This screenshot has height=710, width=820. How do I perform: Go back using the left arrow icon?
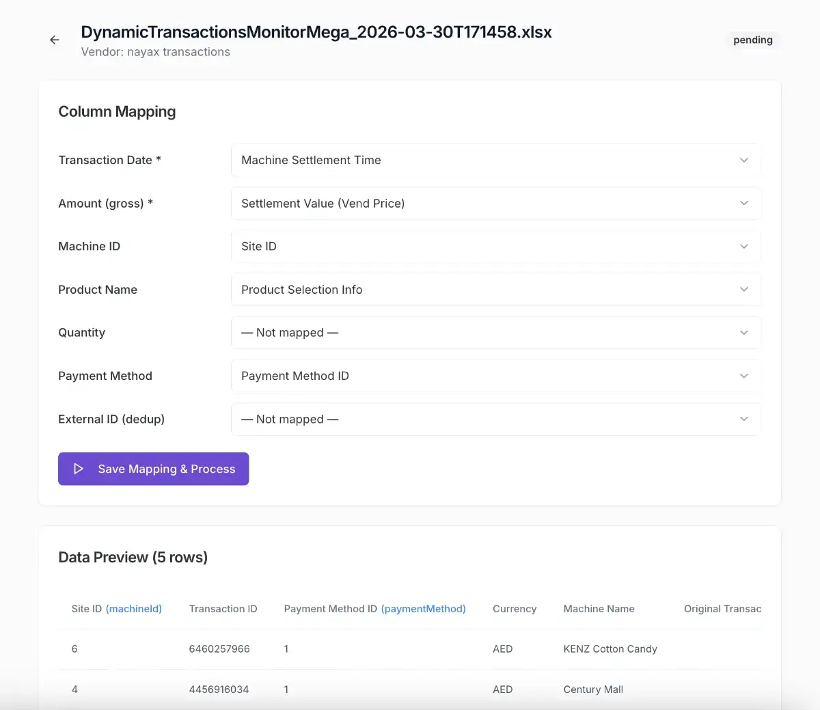[x=55, y=40]
